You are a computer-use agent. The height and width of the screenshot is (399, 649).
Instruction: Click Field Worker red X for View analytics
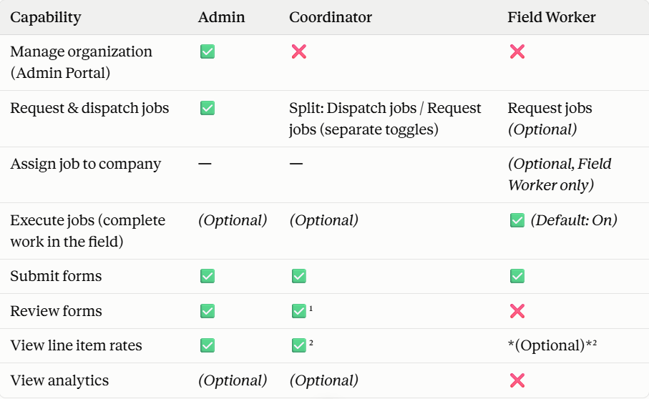tap(517, 380)
